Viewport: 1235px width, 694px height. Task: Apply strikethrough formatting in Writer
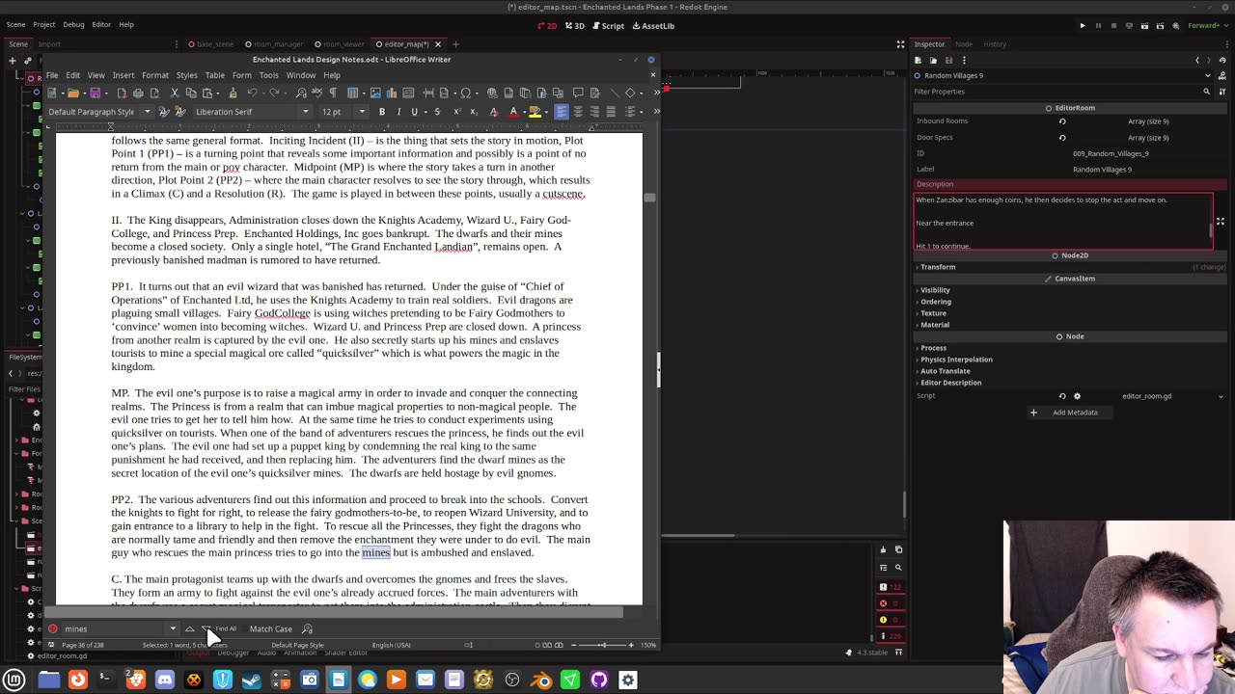(x=437, y=112)
